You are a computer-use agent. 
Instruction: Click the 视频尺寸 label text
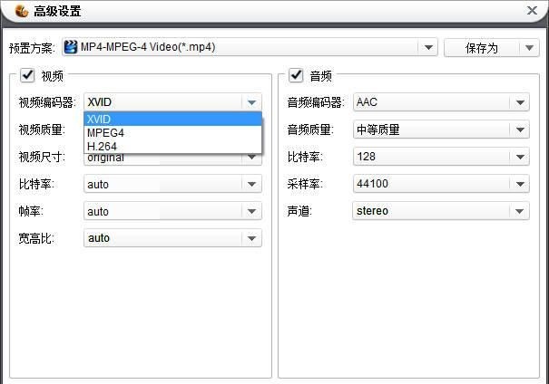[x=42, y=157]
